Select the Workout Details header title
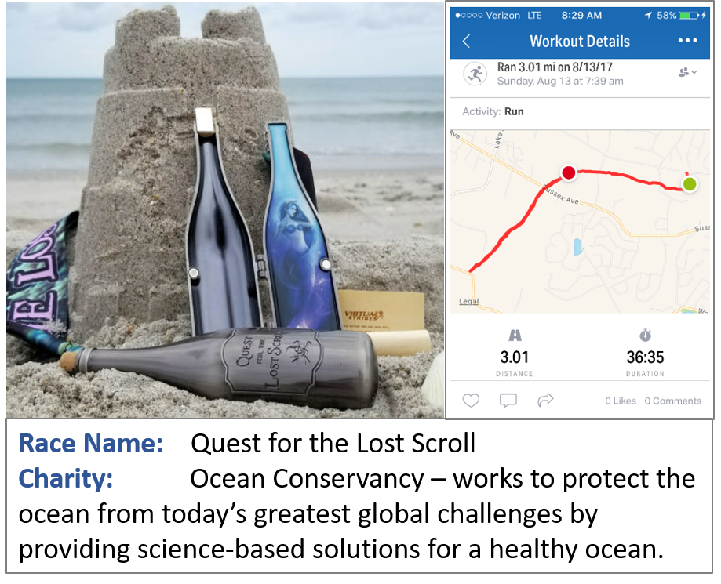 [x=579, y=41]
